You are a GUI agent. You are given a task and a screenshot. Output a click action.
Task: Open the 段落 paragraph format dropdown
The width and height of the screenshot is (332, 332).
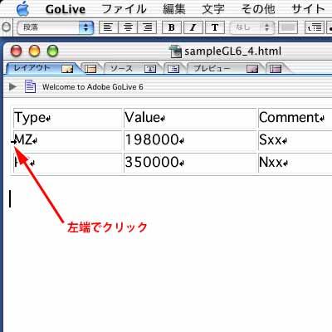(56, 27)
